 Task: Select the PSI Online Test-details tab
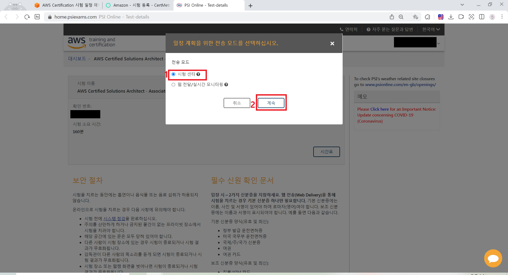tap(209, 5)
